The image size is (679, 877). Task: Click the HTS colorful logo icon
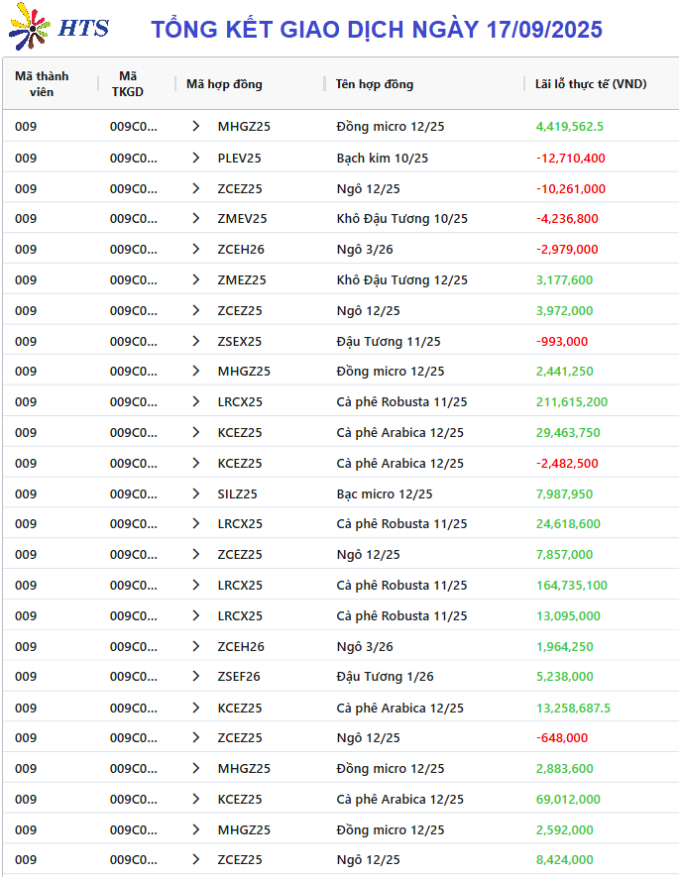pyautogui.click(x=30, y=27)
